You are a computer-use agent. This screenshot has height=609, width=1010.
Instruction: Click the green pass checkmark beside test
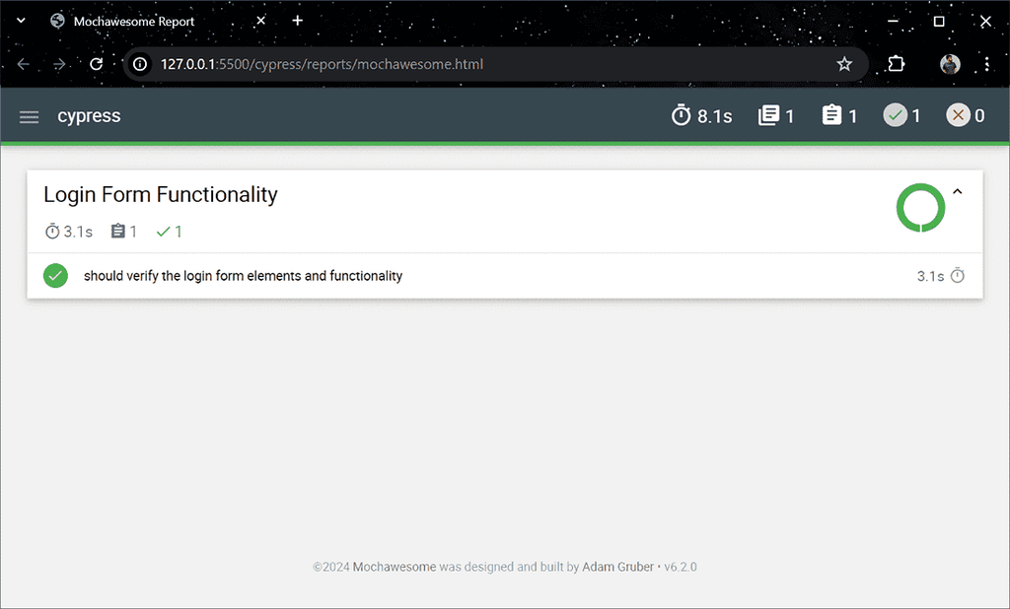coord(55,276)
